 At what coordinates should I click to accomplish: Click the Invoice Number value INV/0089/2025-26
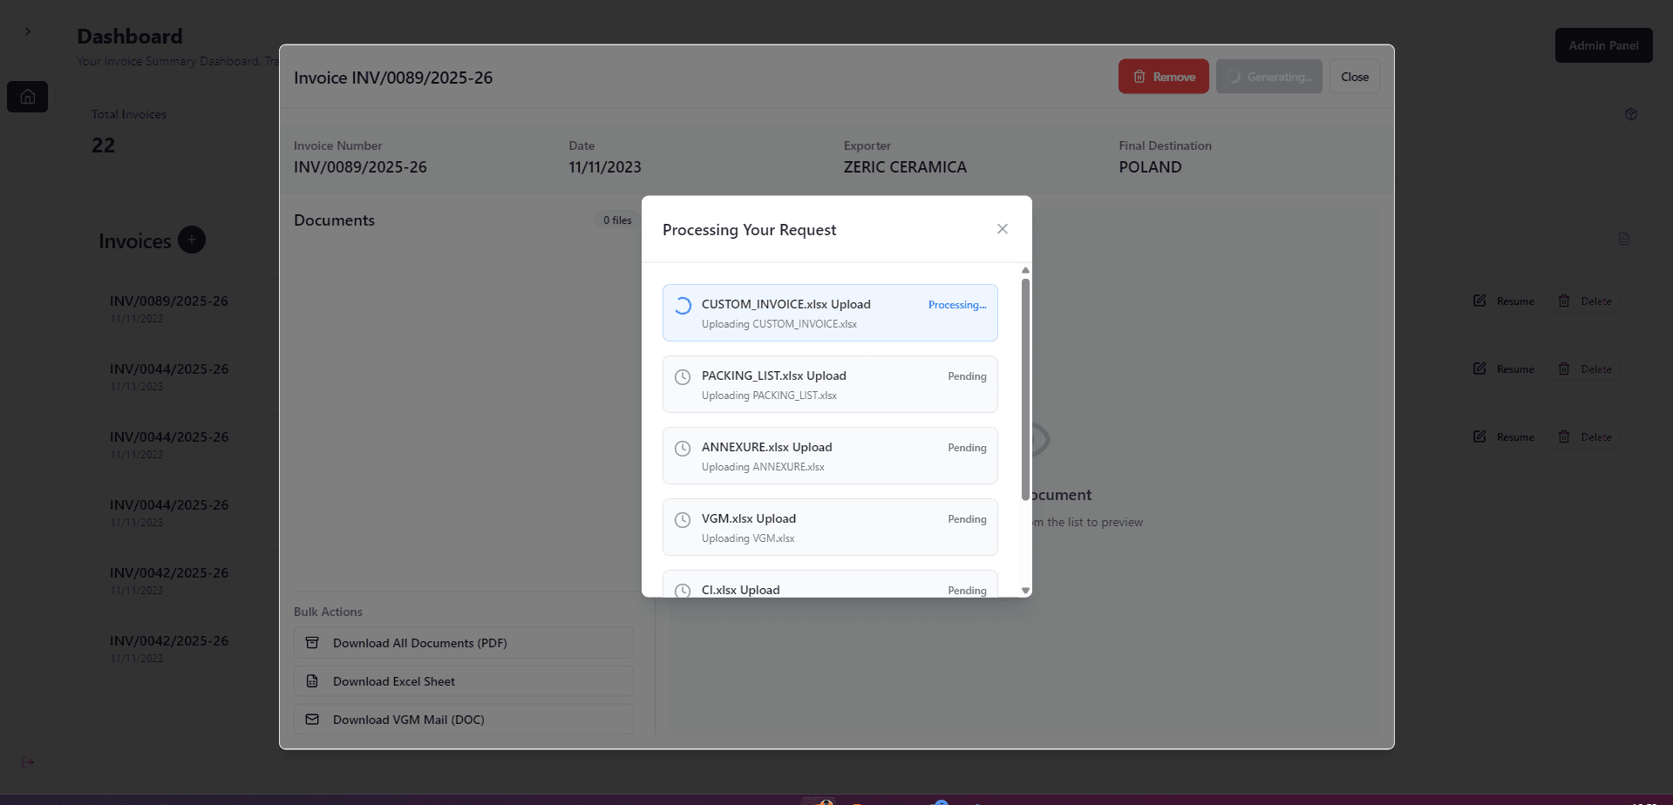[x=360, y=167]
